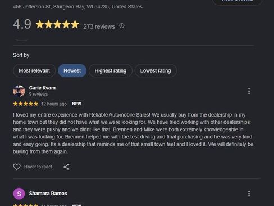Image resolution: width=274 pixels, height=206 pixels.
Task: Share Carie Kvam's review
Action: coord(66,167)
